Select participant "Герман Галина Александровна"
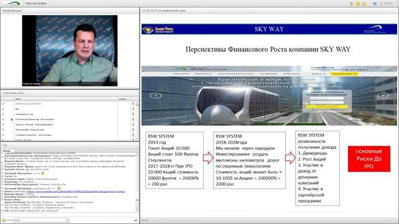The image size is (399, 224). [x=34, y=124]
